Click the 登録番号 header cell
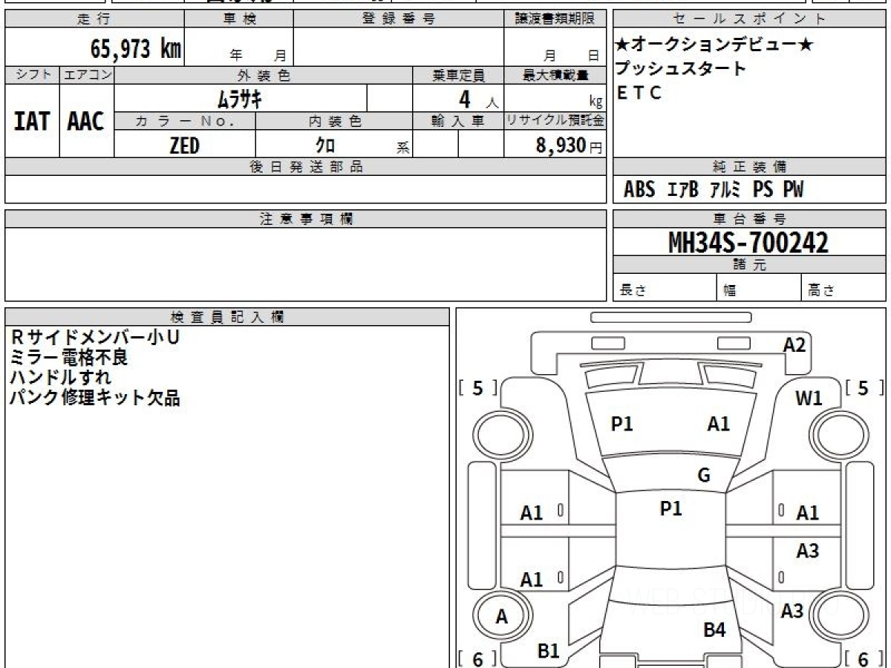Viewport: 891px width, 668px height. (x=399, y=19)
